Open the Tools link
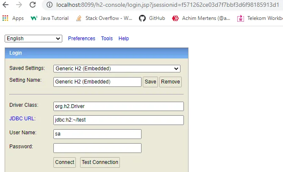The image size is (283, 172). 107,39
